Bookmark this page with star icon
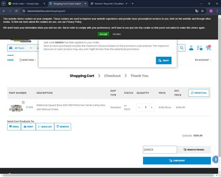 coord(202,11)
